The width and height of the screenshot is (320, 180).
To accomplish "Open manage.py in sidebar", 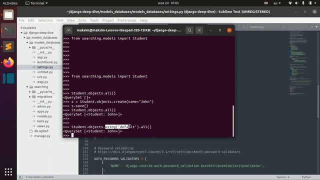I will tap(42, 136).
